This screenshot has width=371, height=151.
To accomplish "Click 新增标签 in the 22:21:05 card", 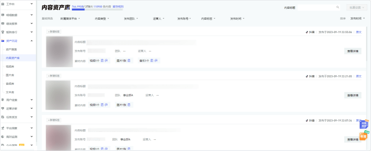I will 54,76.
